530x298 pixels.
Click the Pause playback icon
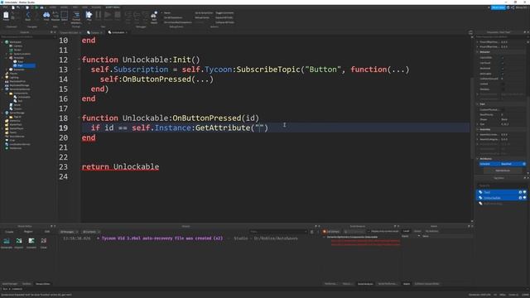pos(99,15)
